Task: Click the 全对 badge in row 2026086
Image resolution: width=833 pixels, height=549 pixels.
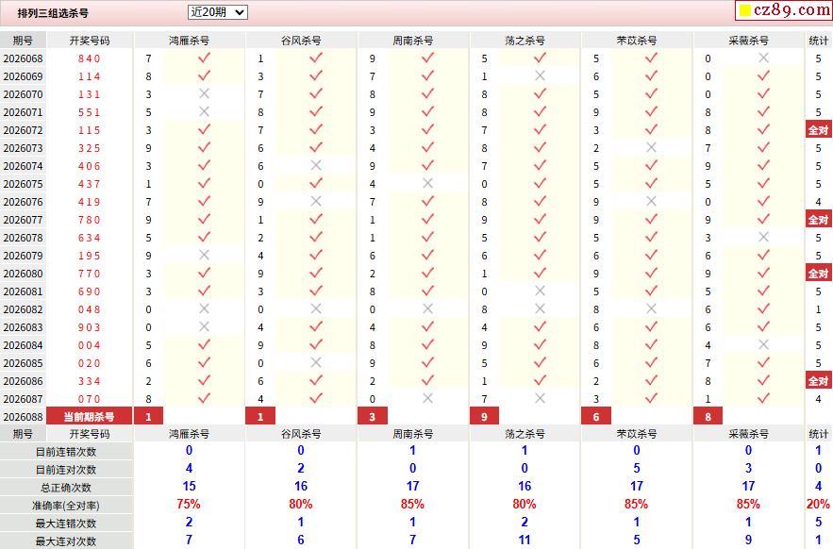Action: pyautogui.click(x=818, y=381)
